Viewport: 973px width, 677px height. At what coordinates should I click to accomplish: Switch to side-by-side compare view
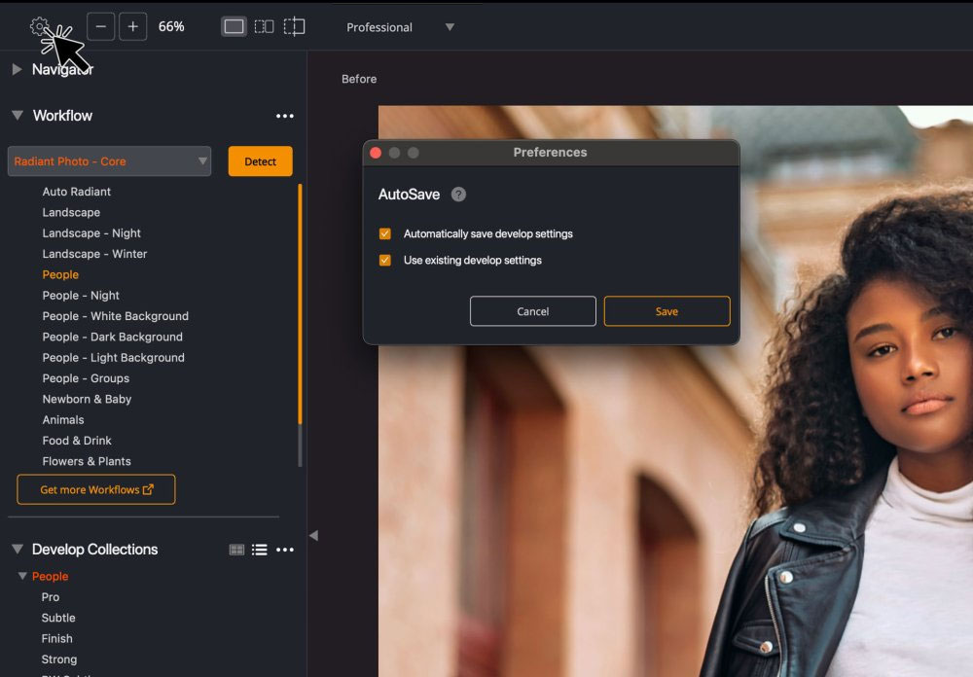pos(264,26)
